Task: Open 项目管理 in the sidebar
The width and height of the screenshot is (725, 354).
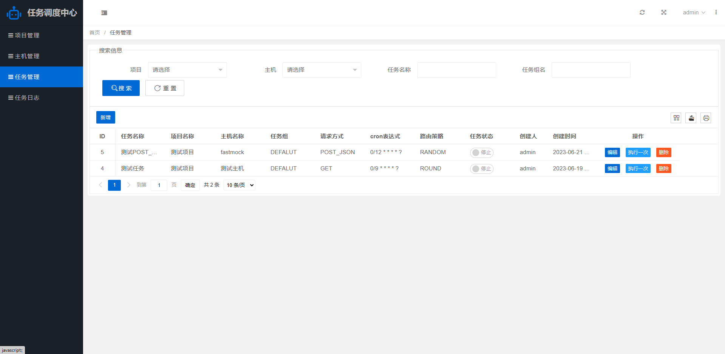Action: (42, 35)
